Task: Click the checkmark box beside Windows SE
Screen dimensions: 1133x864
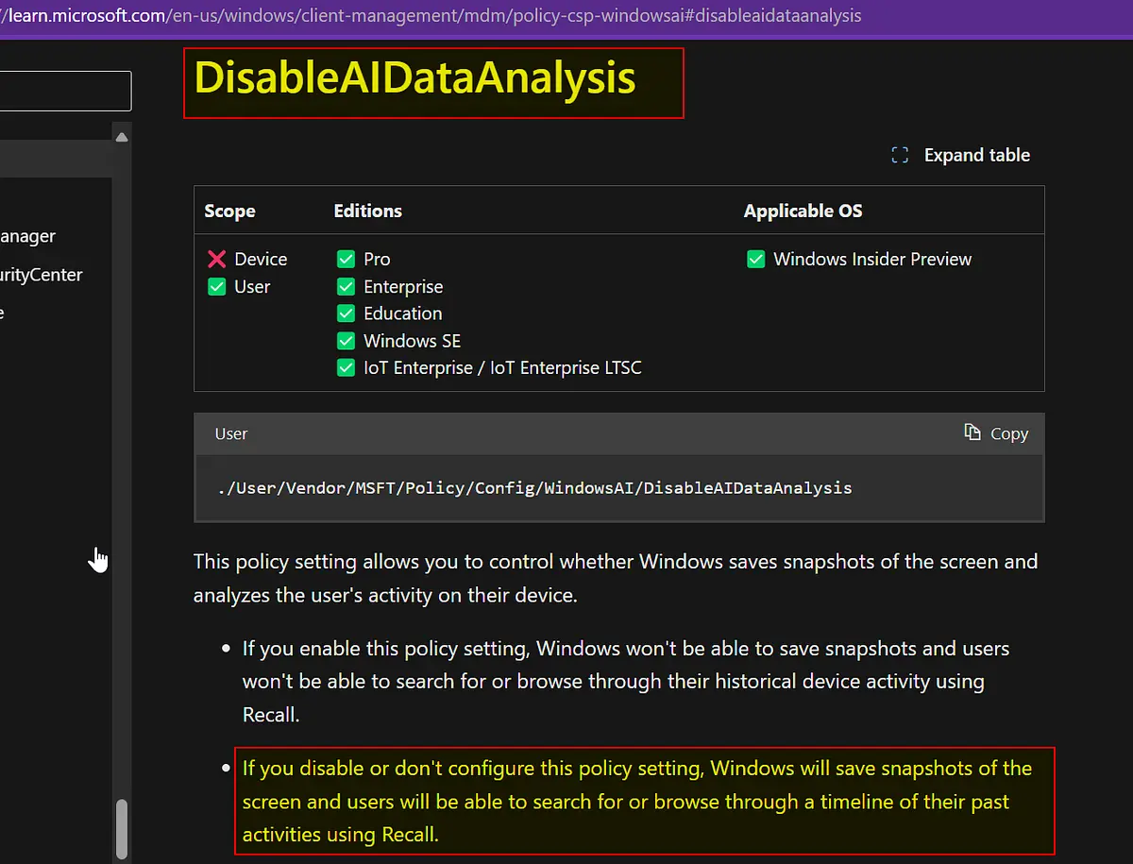Action: point(347,341)
